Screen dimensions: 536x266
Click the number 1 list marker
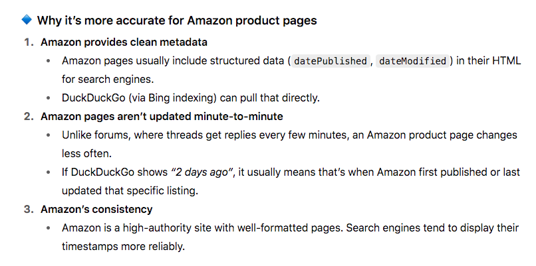(x=29, y=42)
